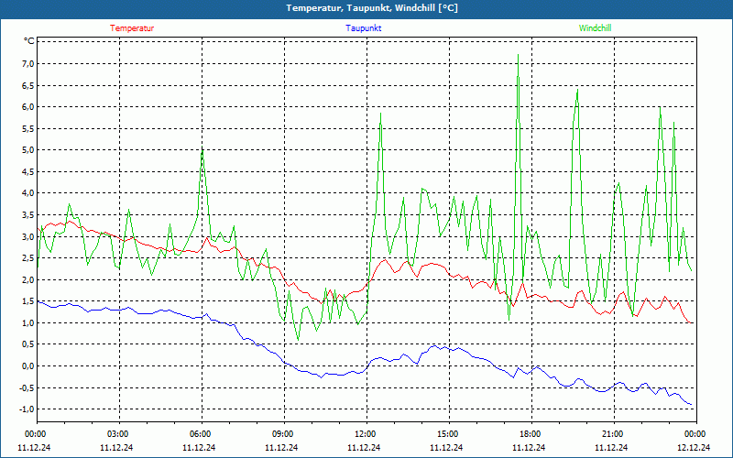
Task: Select the 15:00 time axis label
Action: 448,434
